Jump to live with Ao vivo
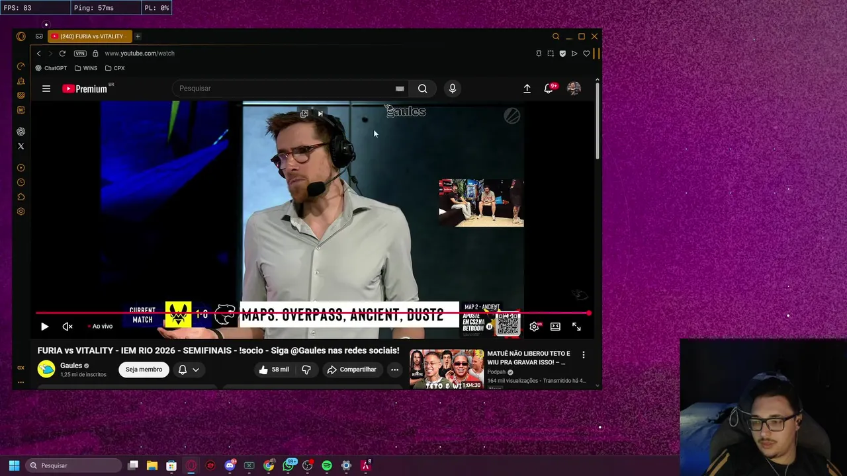The width and height of the screenshot is (847, 476). [x=100, y=327]
